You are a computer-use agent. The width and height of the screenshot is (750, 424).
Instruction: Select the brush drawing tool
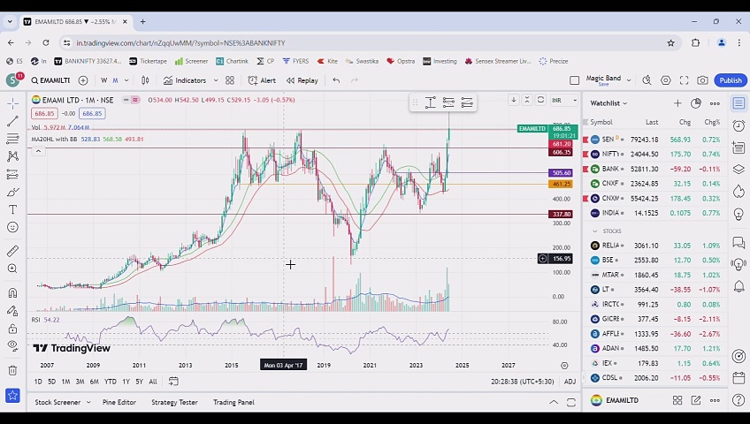click(x=13, y=192)
